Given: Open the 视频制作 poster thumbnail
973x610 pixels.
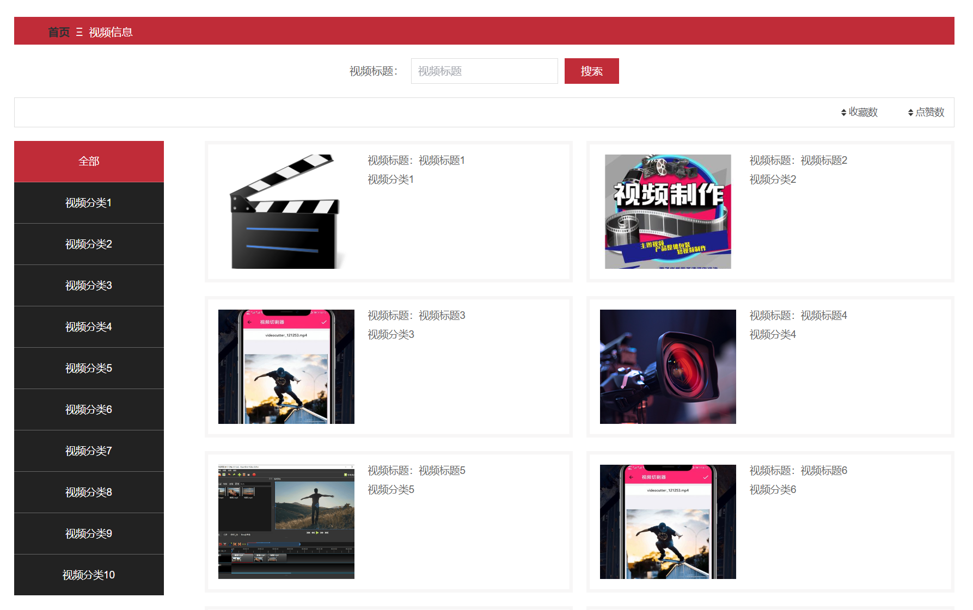Looking at the screenshot, I should click(668, 212).
